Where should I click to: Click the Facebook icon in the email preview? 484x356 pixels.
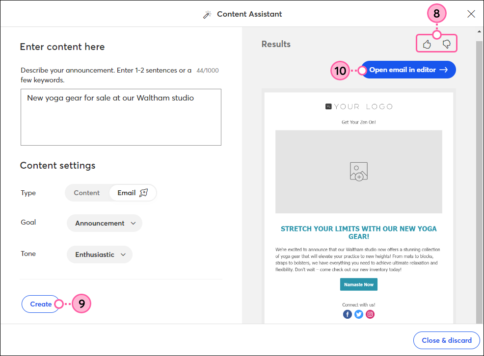coord(348,314)
